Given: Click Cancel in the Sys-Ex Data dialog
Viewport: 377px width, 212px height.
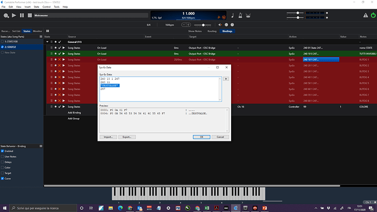Looking at the screenshot, I should pyautogui.click(x=220, y=137).
